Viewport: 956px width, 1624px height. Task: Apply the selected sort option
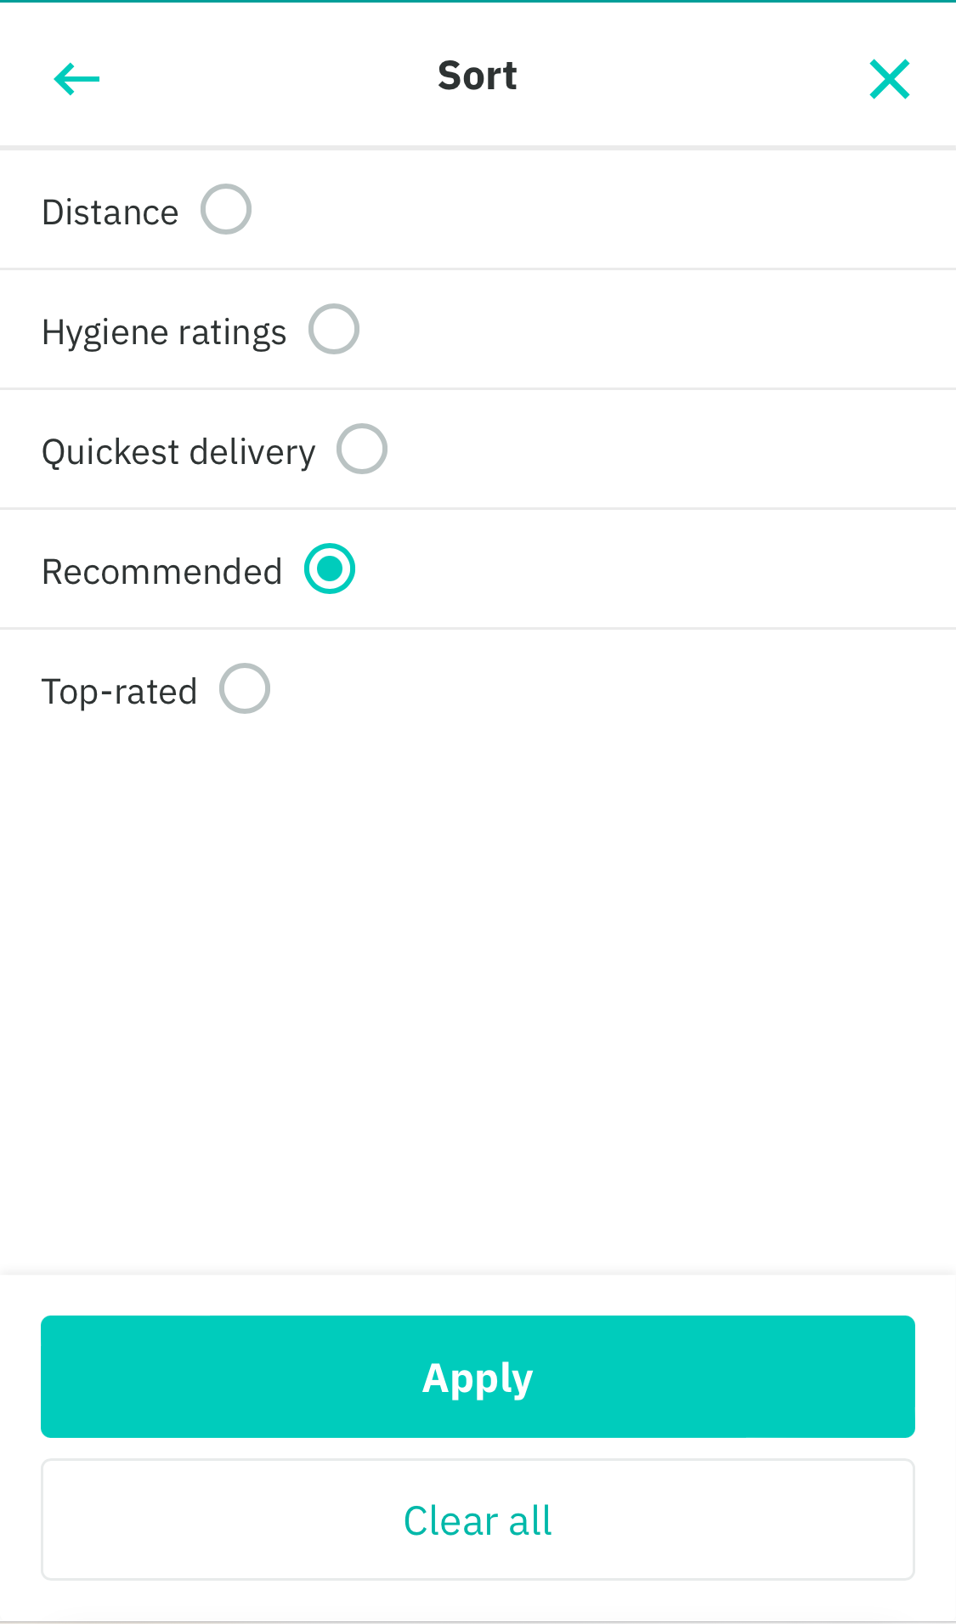pyautogui.click(x=478, y=1377)
